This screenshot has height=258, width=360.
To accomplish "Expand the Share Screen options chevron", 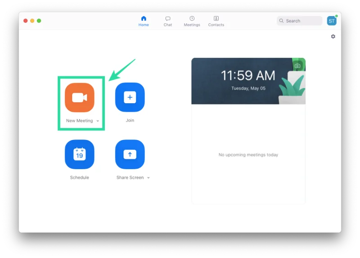I will click(x=148, y=178).
